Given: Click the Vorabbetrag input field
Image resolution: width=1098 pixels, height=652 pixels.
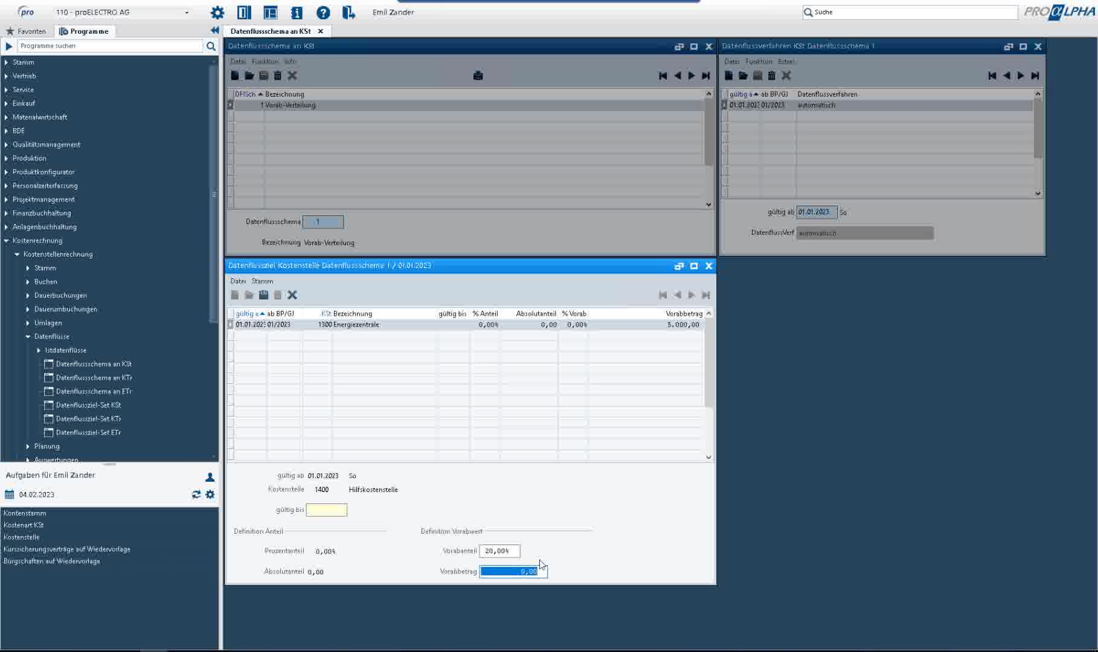Looking at the screenshot, I should pyautogui.click(x=513, y=571).
